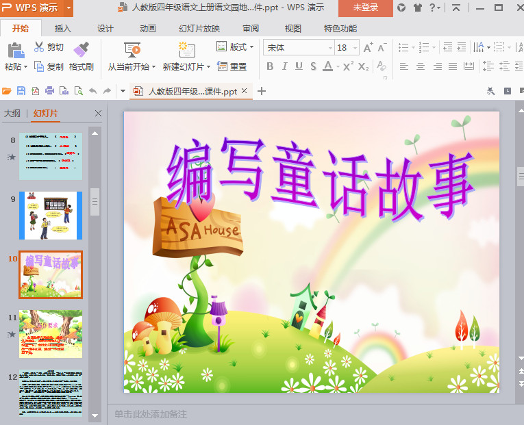Switch to the 插入 ribbon tab

click(63, 29)
